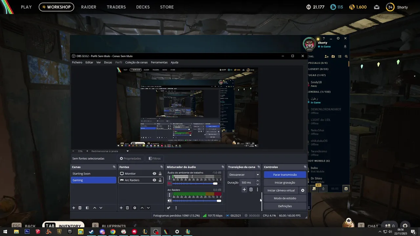
Task: Toggle Riot client notifications bell
Action: pos(345,47)
